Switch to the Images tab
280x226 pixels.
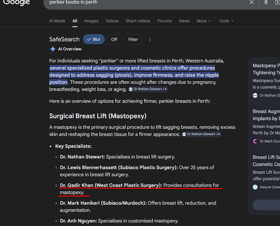coord(91,21)
